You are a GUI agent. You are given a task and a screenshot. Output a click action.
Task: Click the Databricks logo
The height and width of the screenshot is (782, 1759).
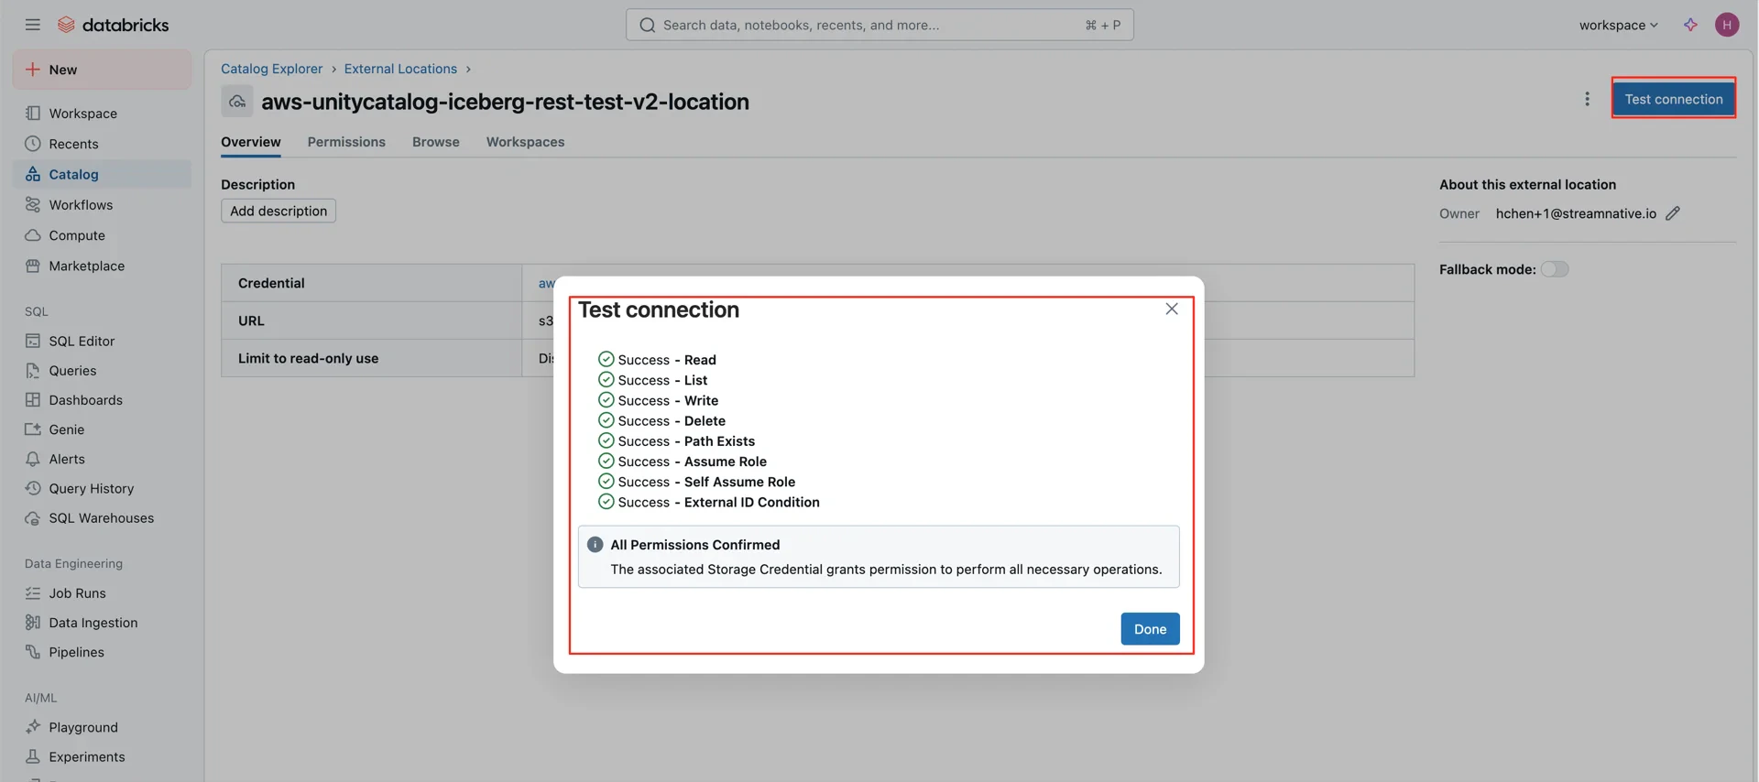point(114,25)
